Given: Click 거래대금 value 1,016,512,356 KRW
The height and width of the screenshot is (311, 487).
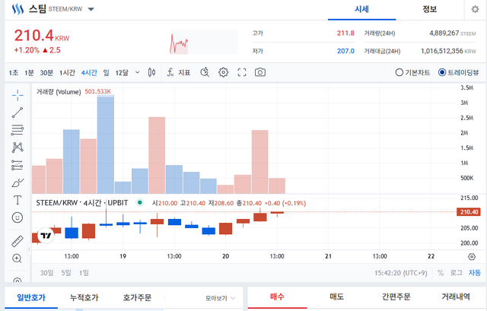Looking at the screenshot, I should click(x=448, y=51).
